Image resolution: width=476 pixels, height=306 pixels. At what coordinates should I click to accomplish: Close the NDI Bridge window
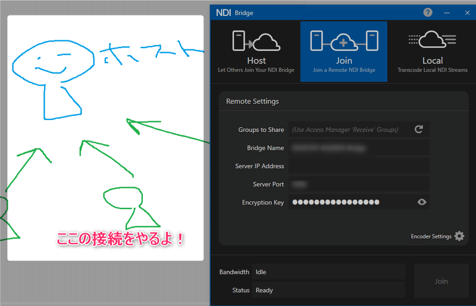(467, 12)
